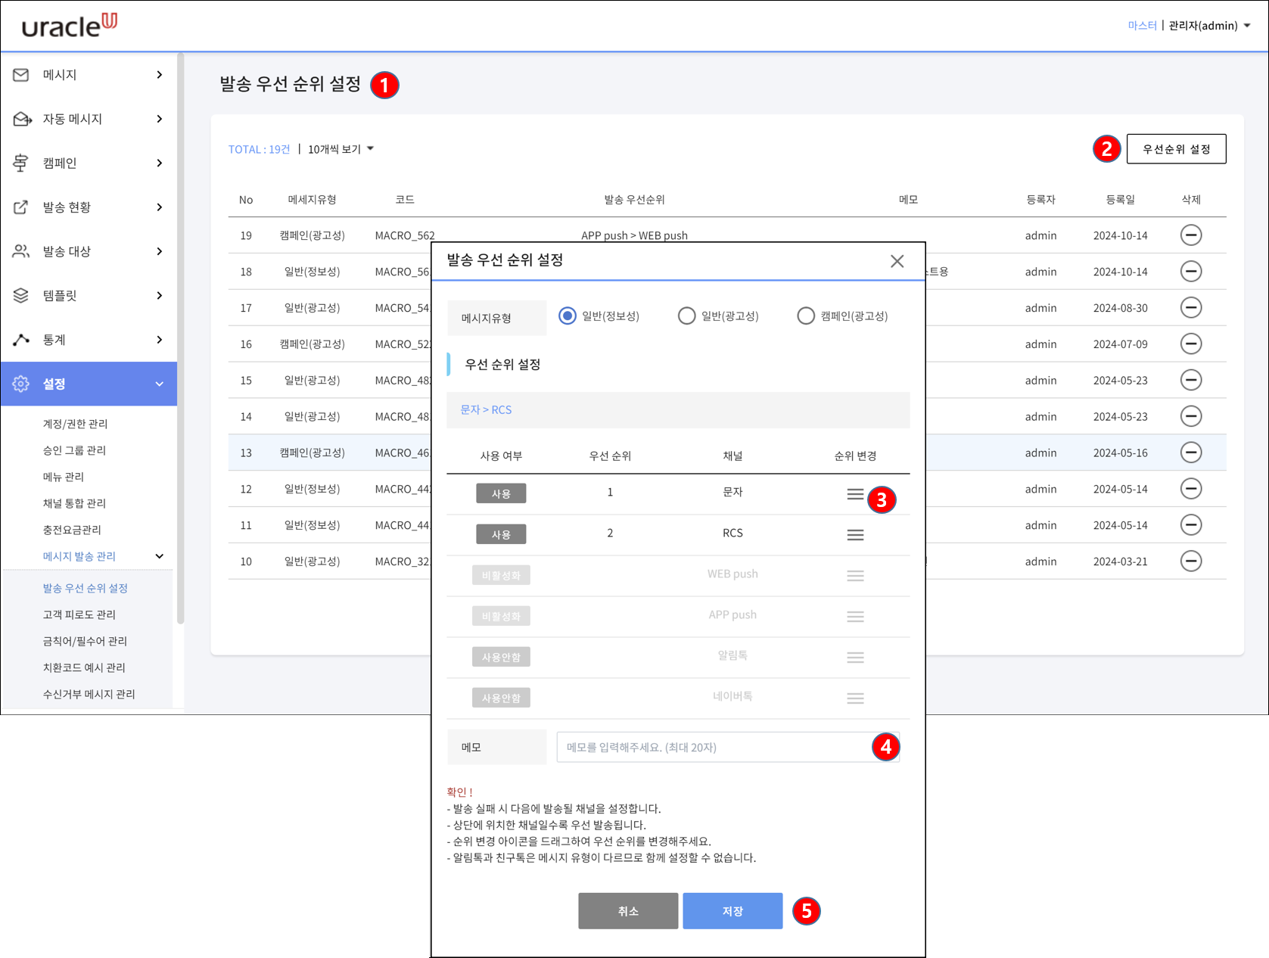Select 캠페인(광고성) message type radio
Image resolution: width=1269 pixels, height=958 pixels.
tap(806, 316)
